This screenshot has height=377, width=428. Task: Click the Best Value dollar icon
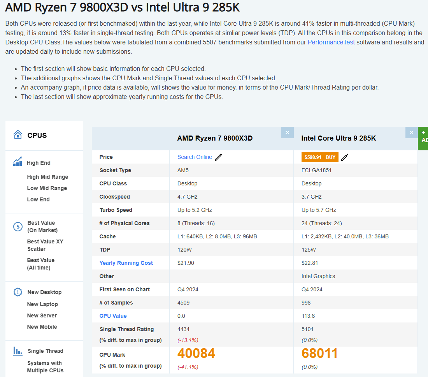(x=18, y=227)
